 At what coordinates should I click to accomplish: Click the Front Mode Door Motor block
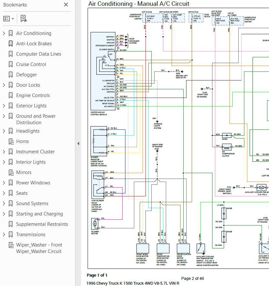[x=143, y=248]
